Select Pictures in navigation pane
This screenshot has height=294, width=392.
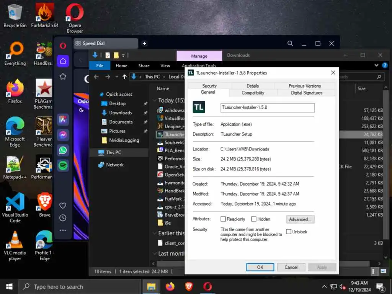pos(117,131)
